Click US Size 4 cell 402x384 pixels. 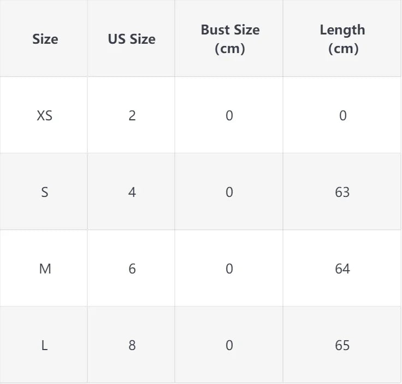(x=132, y=192)
